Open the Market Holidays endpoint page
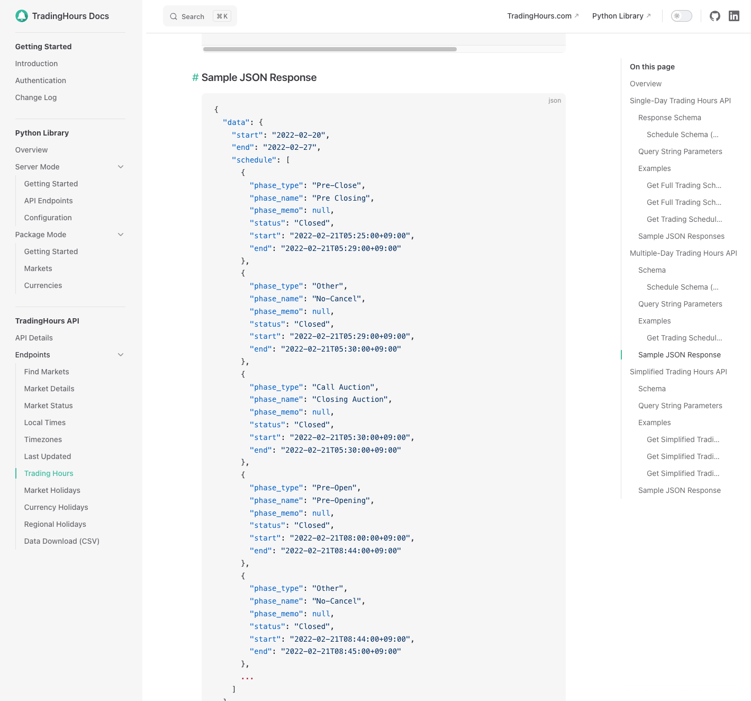 [x=52, y=490]
